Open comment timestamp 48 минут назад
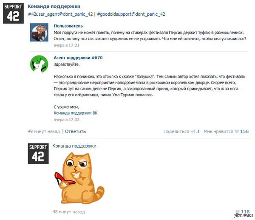255x220 pixels. pos(69,212)
